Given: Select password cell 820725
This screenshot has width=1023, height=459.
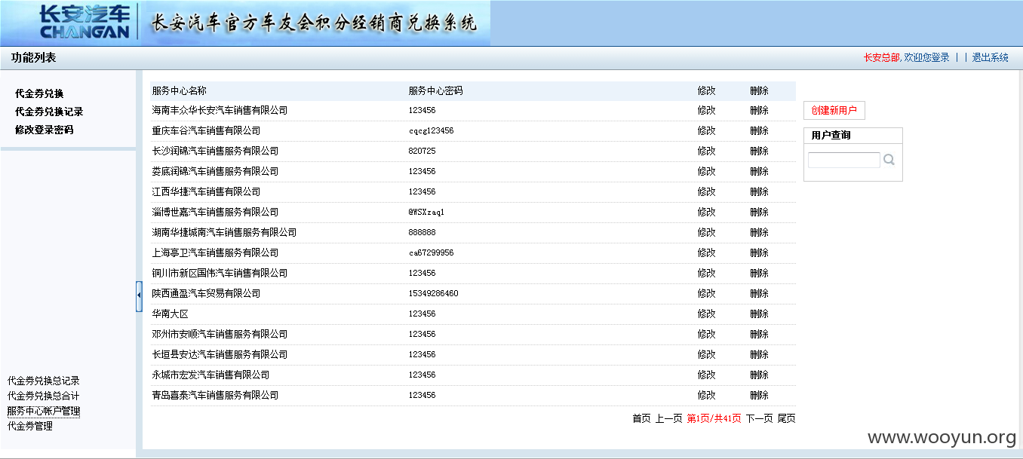Looking at the screenshot, I should 422,151.
